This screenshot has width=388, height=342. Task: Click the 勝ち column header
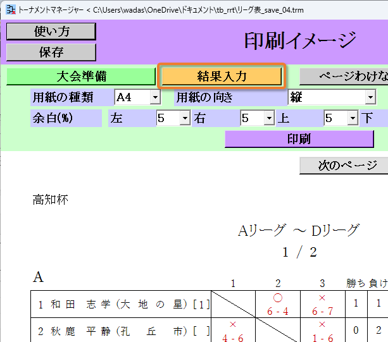coord(356,283)
